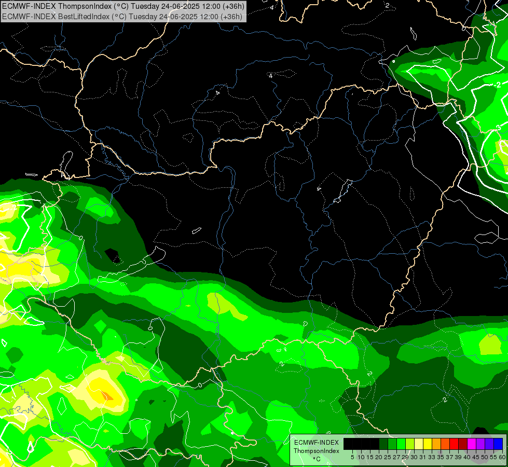Click the legend tick value 15

click(370, 457)
